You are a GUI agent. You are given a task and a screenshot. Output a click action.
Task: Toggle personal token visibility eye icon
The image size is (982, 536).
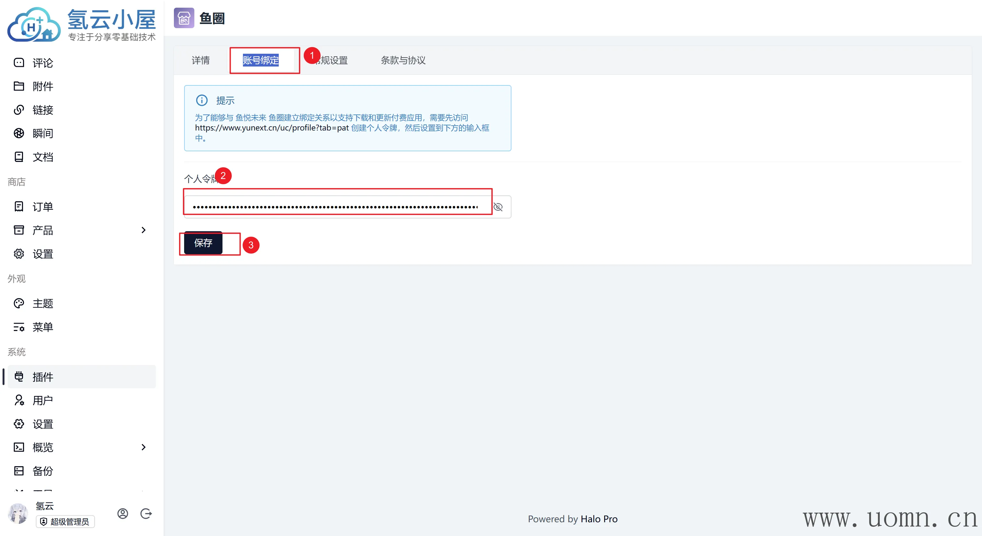point(498,207)
